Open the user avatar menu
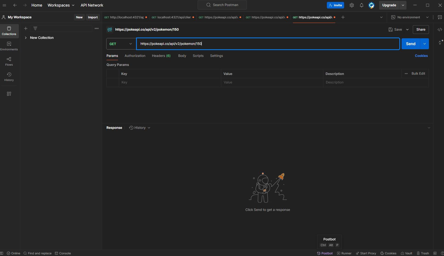 pos(371,5)
